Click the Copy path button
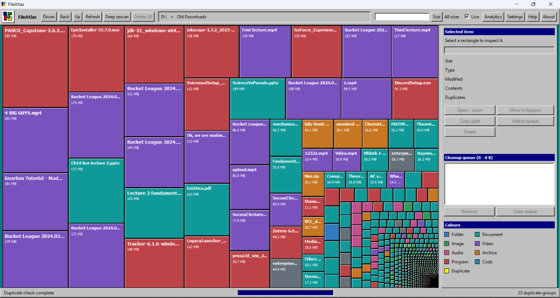This screenshot has width=560, height=298. [x=470, y=121]
